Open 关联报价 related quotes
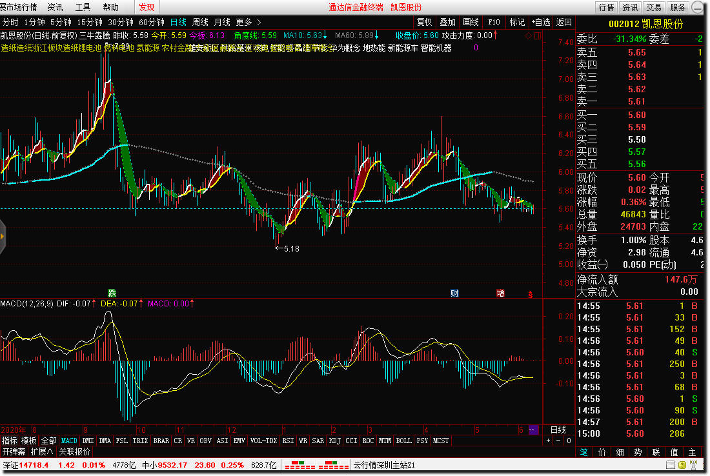 click(74, 451)
